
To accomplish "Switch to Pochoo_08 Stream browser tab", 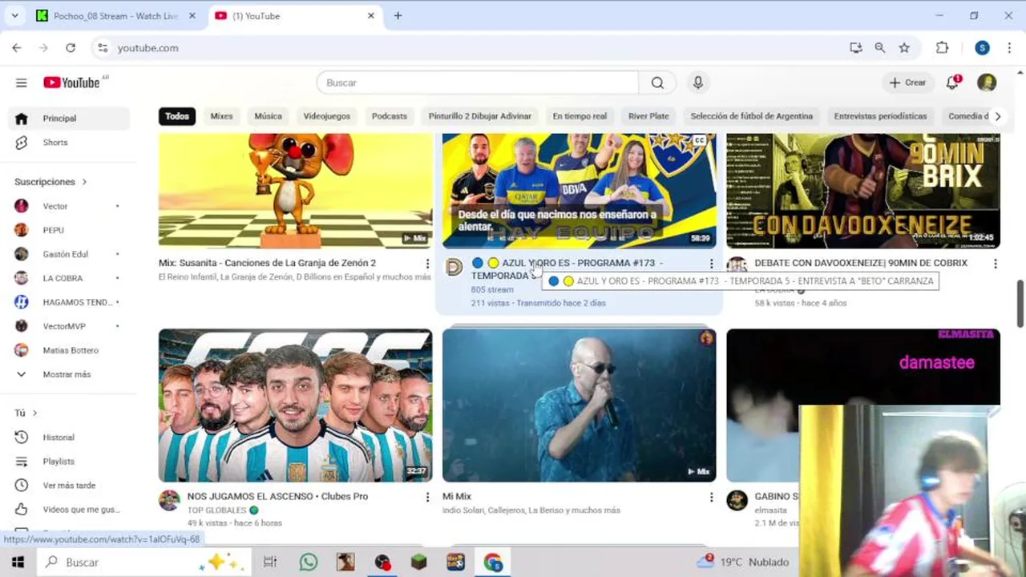I will tap(115, 16).
